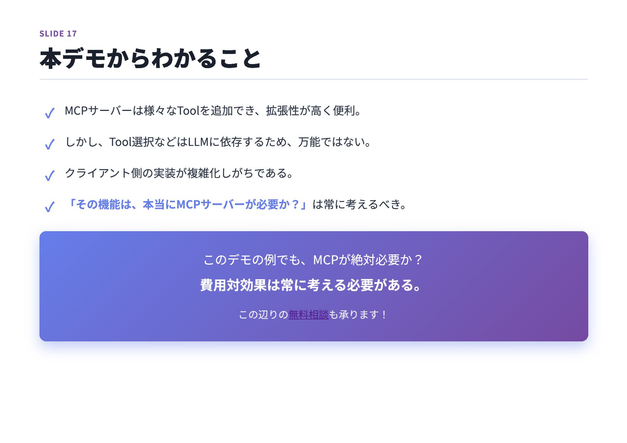Click the SLIDE 17 label
Image resolution: width=627 pixels, height=443 pixels.
pos(58,34)
